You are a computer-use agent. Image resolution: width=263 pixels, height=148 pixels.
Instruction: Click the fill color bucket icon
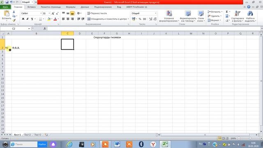[x=49, y=19]
